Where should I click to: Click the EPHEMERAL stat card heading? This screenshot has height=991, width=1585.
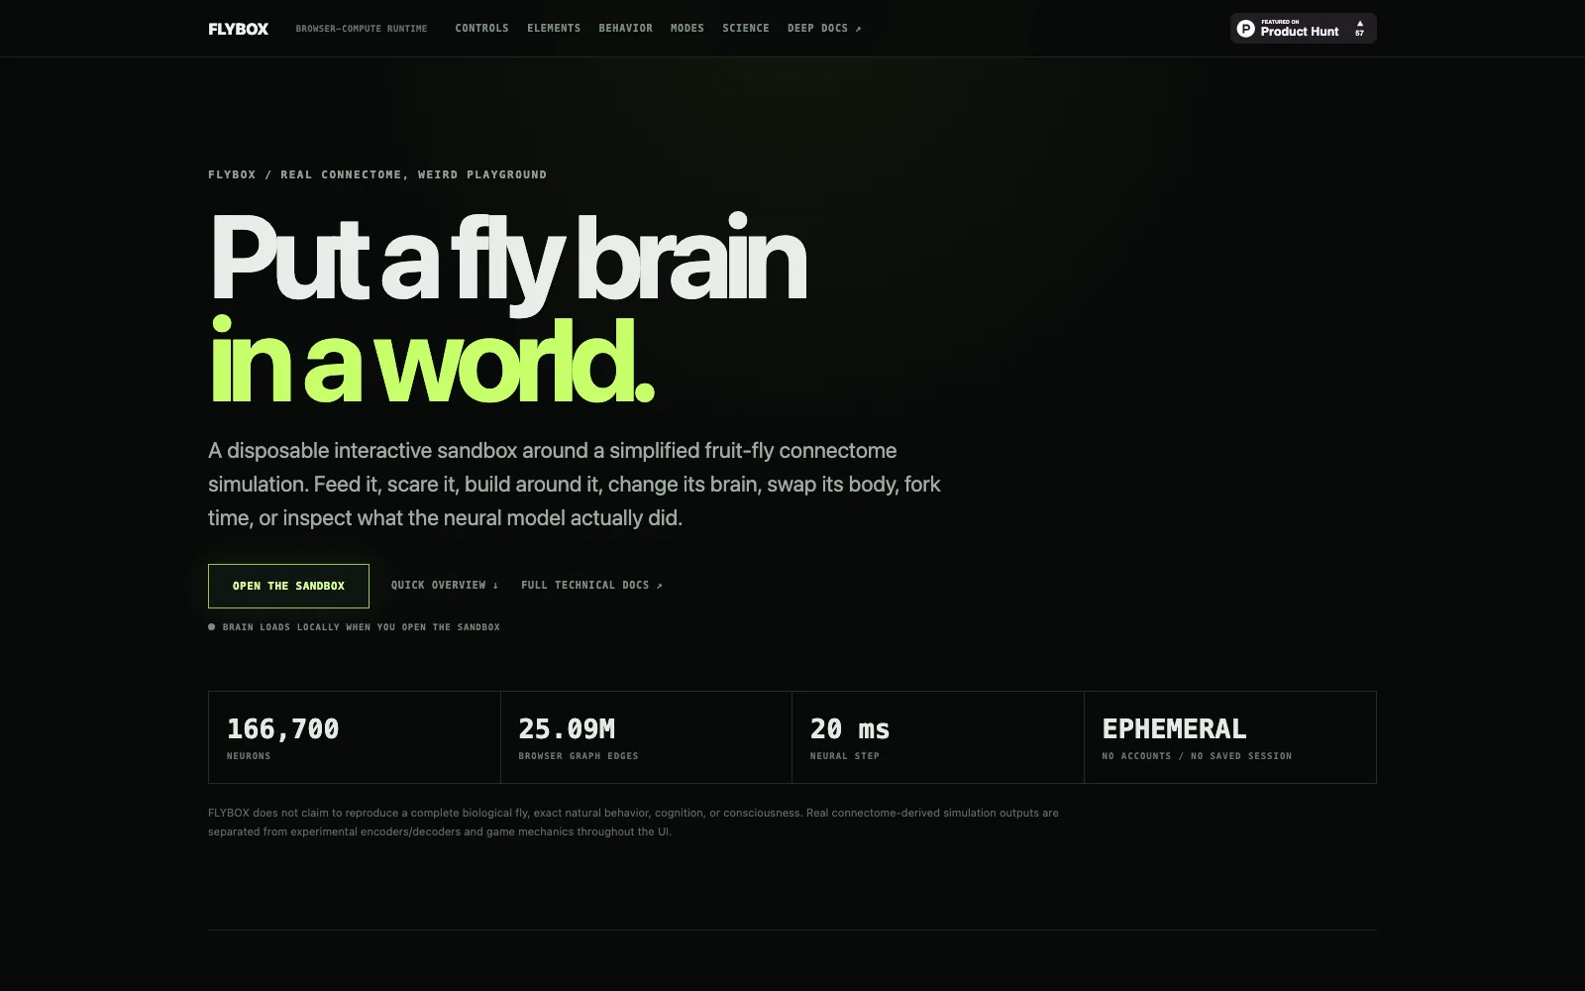click(x=1174, y=729)
